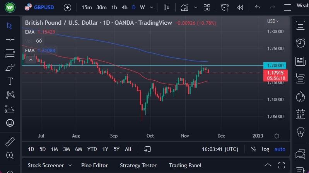309x173 pixels.
Task: Expand the Stock Screener dropdown arrow
Action: [71, 165]
